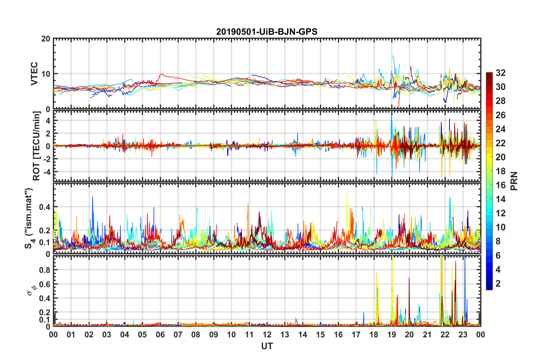The image size is (534, 362).
Task: Select UT time tick label 11
Action: tap(249, 335)
